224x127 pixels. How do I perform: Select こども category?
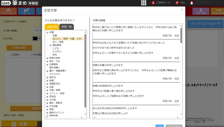click(56, 48)
